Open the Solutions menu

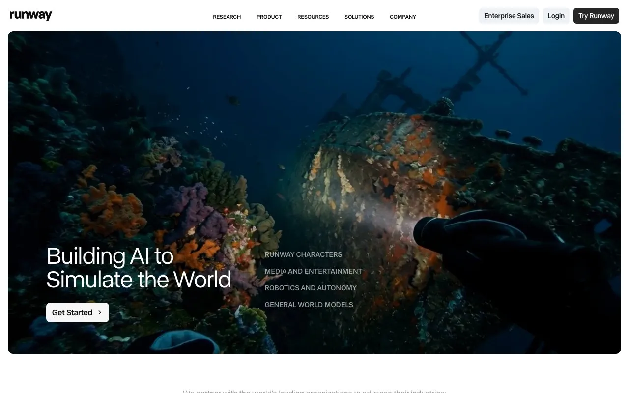click(359, 17)
